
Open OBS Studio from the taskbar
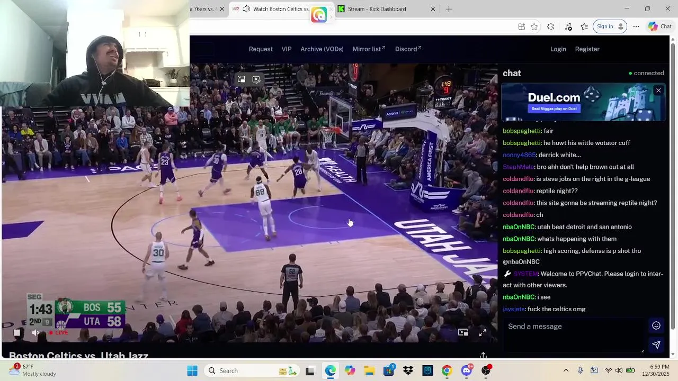click(x=486, y=370)
